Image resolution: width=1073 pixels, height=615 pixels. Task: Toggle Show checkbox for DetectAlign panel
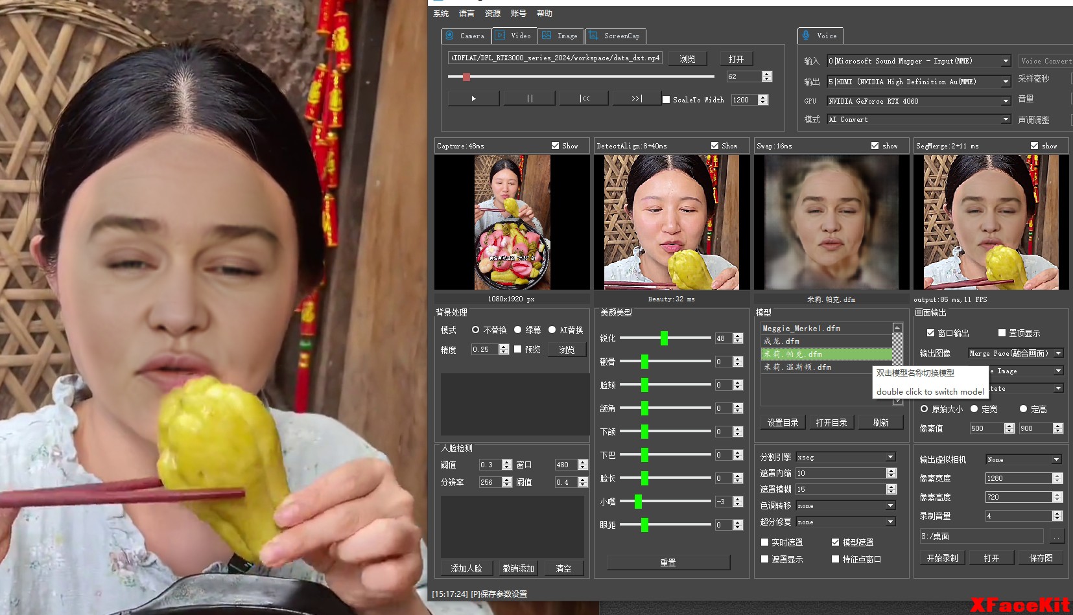pyautogui.click(x=714, y=146)
